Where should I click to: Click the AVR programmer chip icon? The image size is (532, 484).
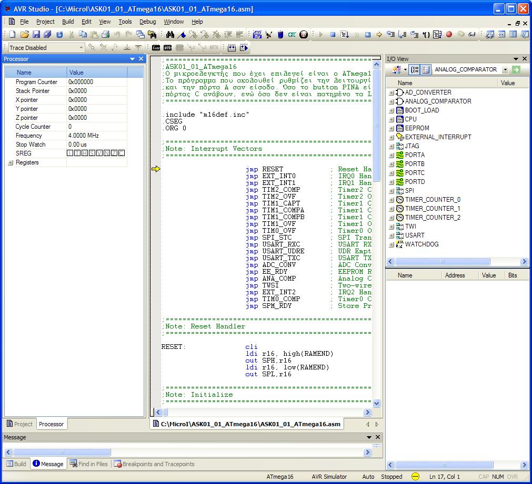point(168,48)
